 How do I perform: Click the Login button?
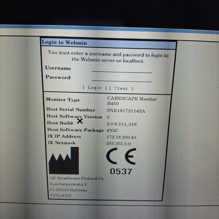point(95,88)
